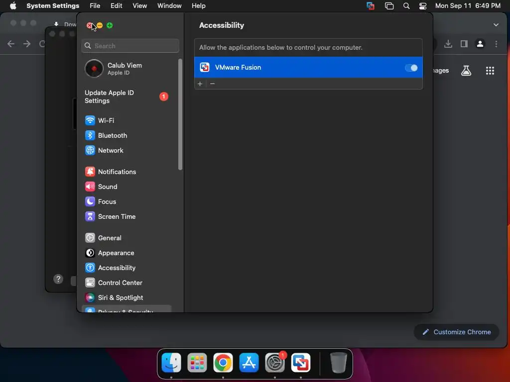Image resolution: width=510 pixels, height=382 pixels.
Task: Open Control Center in menu bar
Action: tap(422, 6)
